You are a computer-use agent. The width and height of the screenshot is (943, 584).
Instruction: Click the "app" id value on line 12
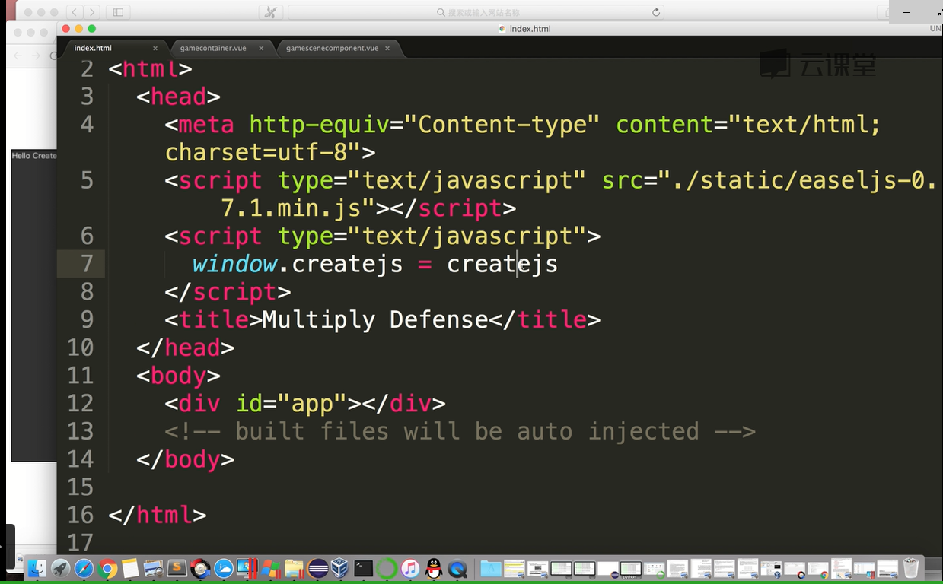tap(312, 403)
